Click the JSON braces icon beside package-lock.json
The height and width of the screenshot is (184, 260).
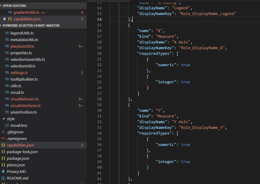click(3, 152)
